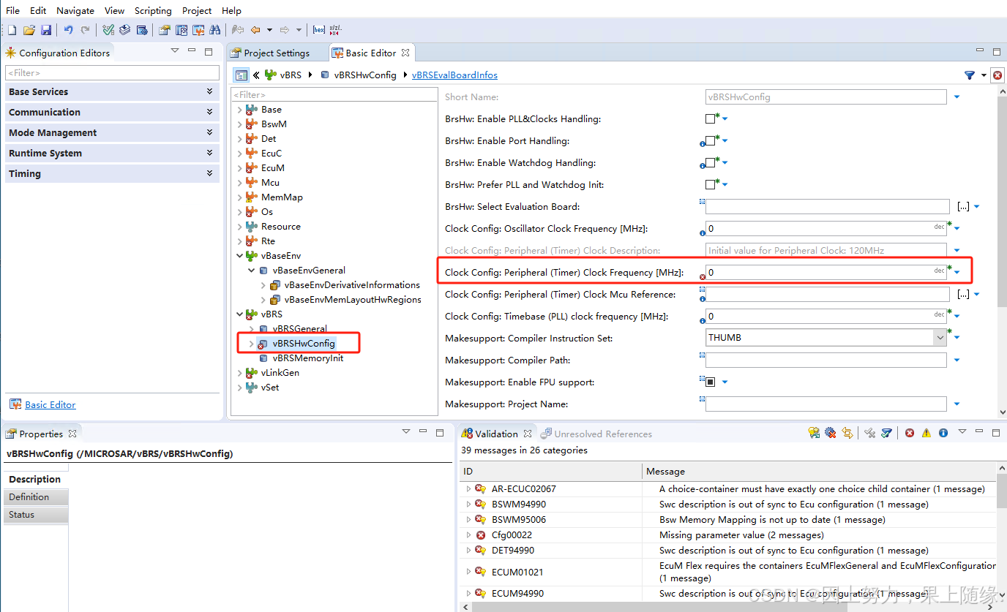This screenshot has height=612, width=1007.
Task: Click Peripheral Timer Clock Frequency input field
Action: (826, 272)
